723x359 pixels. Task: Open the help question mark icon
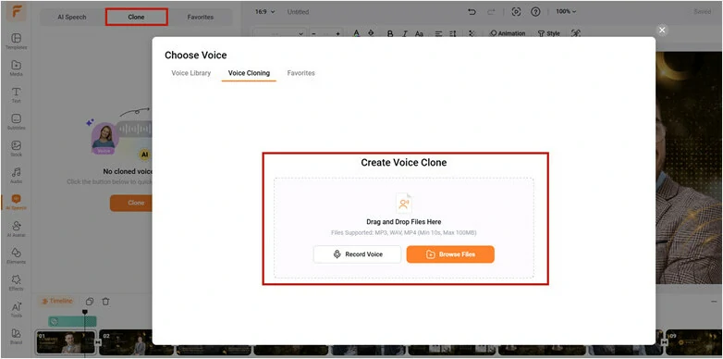pos(535,12)
